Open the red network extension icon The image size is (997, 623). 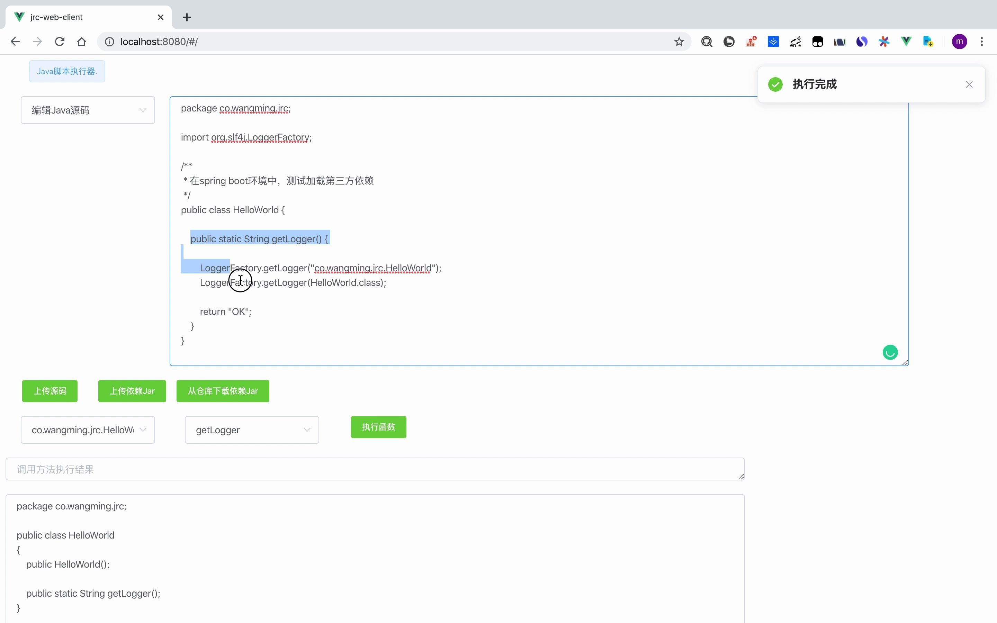click(x=751, y=42)
